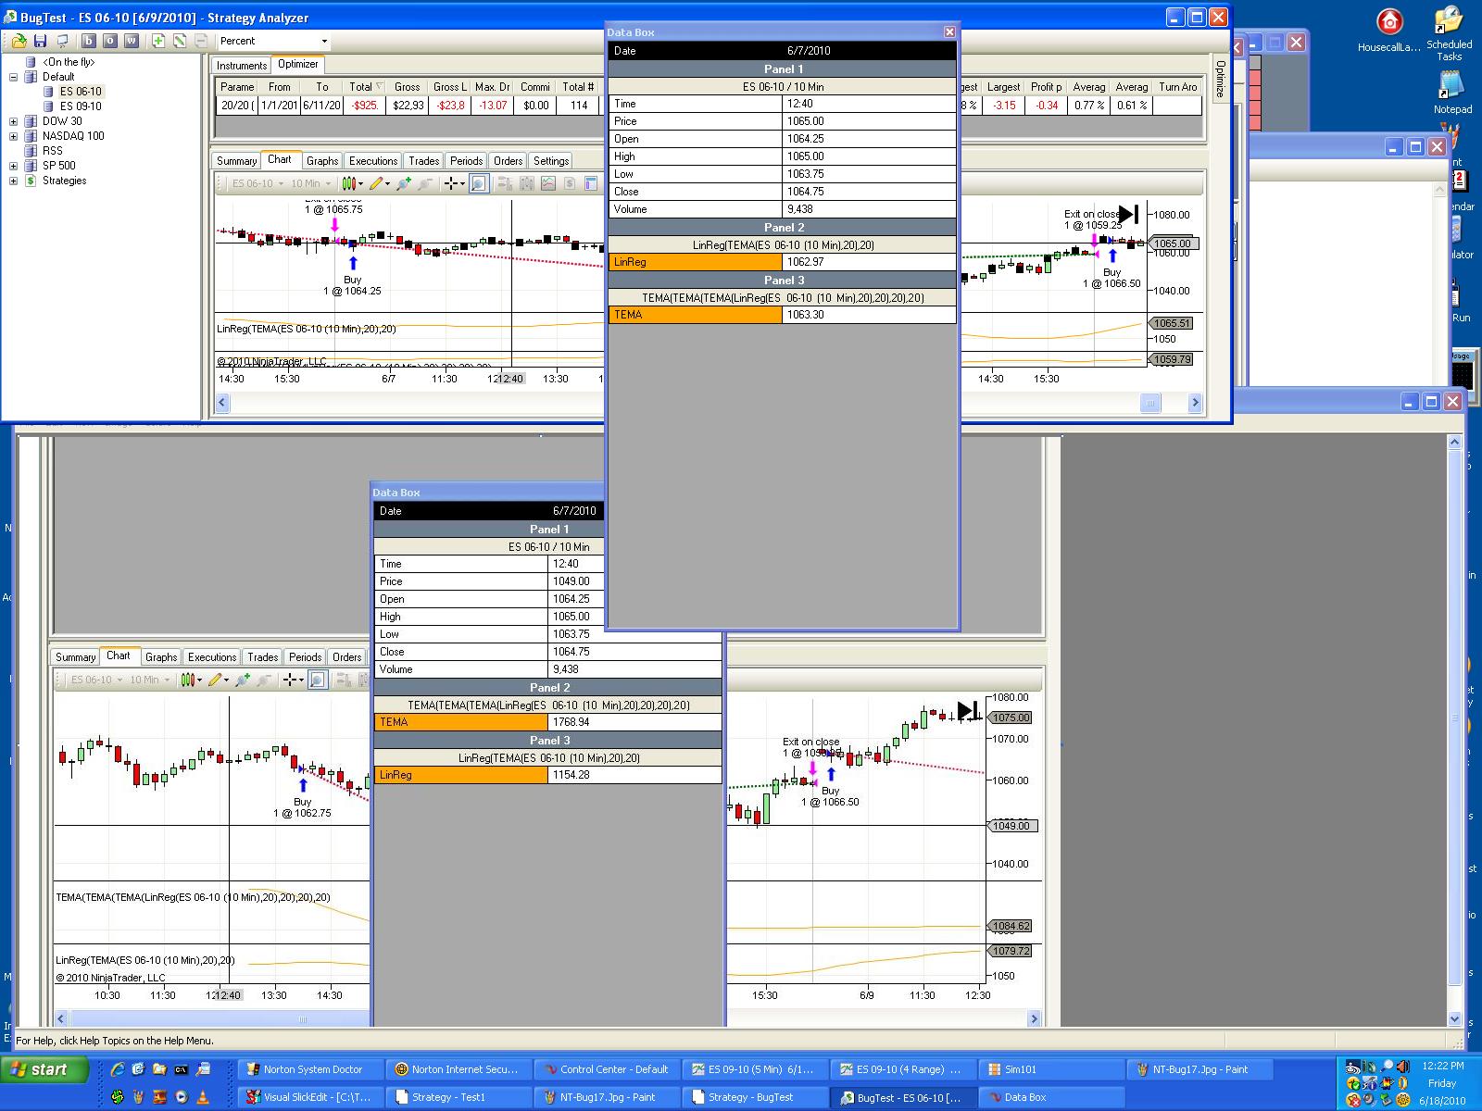The width and height of the screenshot is (1482, 1111).
Task: Click the 1062.97 LinReg value in Data Box
Action: pos(869,262)
